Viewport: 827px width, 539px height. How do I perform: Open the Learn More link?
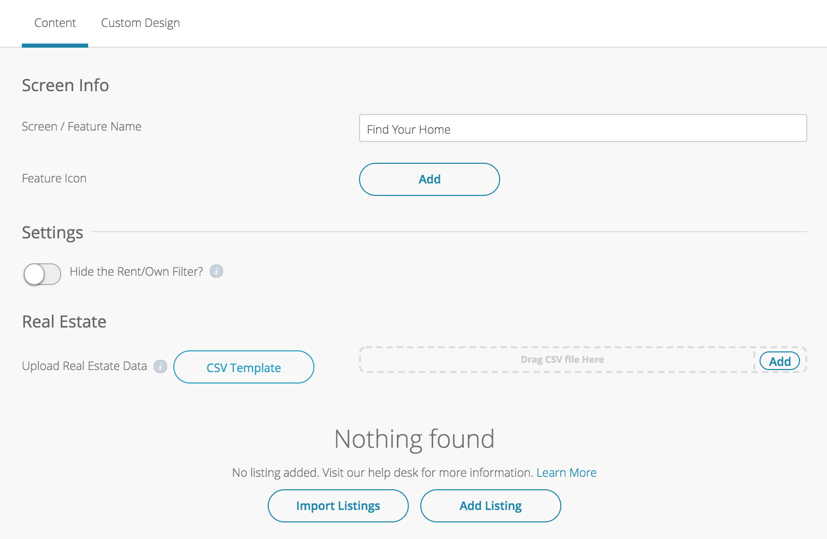pos(567,473)
